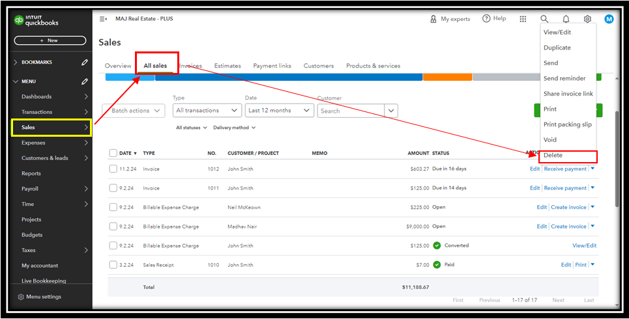The image size is (629, 319).
Task: Select checkbox for $125.00 converted charge
Action: point(113,245)
